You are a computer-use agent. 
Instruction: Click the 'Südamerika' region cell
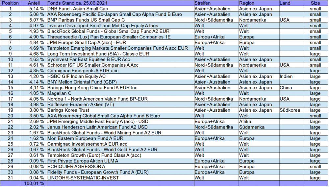(x=259, y=127)
